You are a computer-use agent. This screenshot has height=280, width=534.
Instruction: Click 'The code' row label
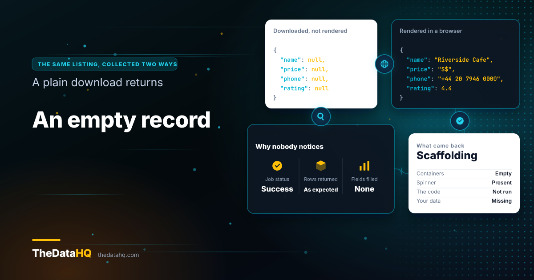[429, 192]
